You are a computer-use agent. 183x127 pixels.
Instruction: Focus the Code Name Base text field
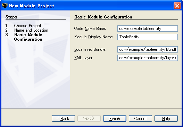coord(148,29)
